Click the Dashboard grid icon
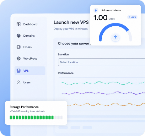The height and width of the screenshot is (136, 145). pos(19,24)
